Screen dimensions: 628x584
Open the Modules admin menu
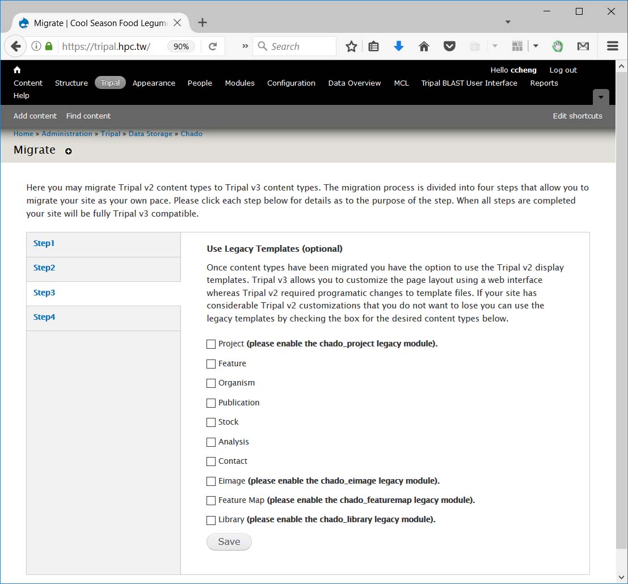[x=239, y=83]
